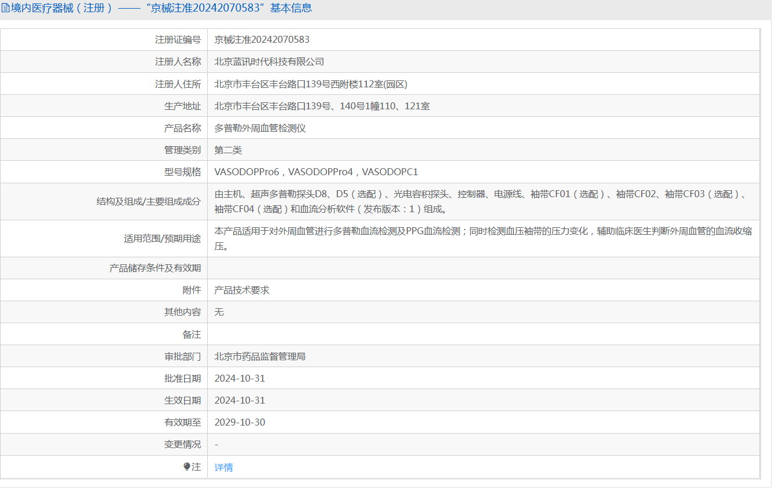Viewport: 772px width, 488px height.
Task: Select registrant name 北京蓝讯时代科技有限公司
Action: tap(269, 61)
